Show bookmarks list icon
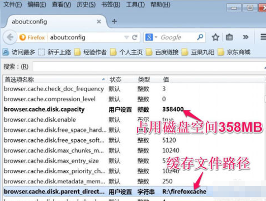 click(229, 37)
